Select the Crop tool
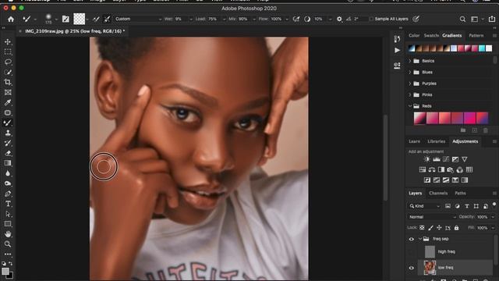 (x=8, y=82)
